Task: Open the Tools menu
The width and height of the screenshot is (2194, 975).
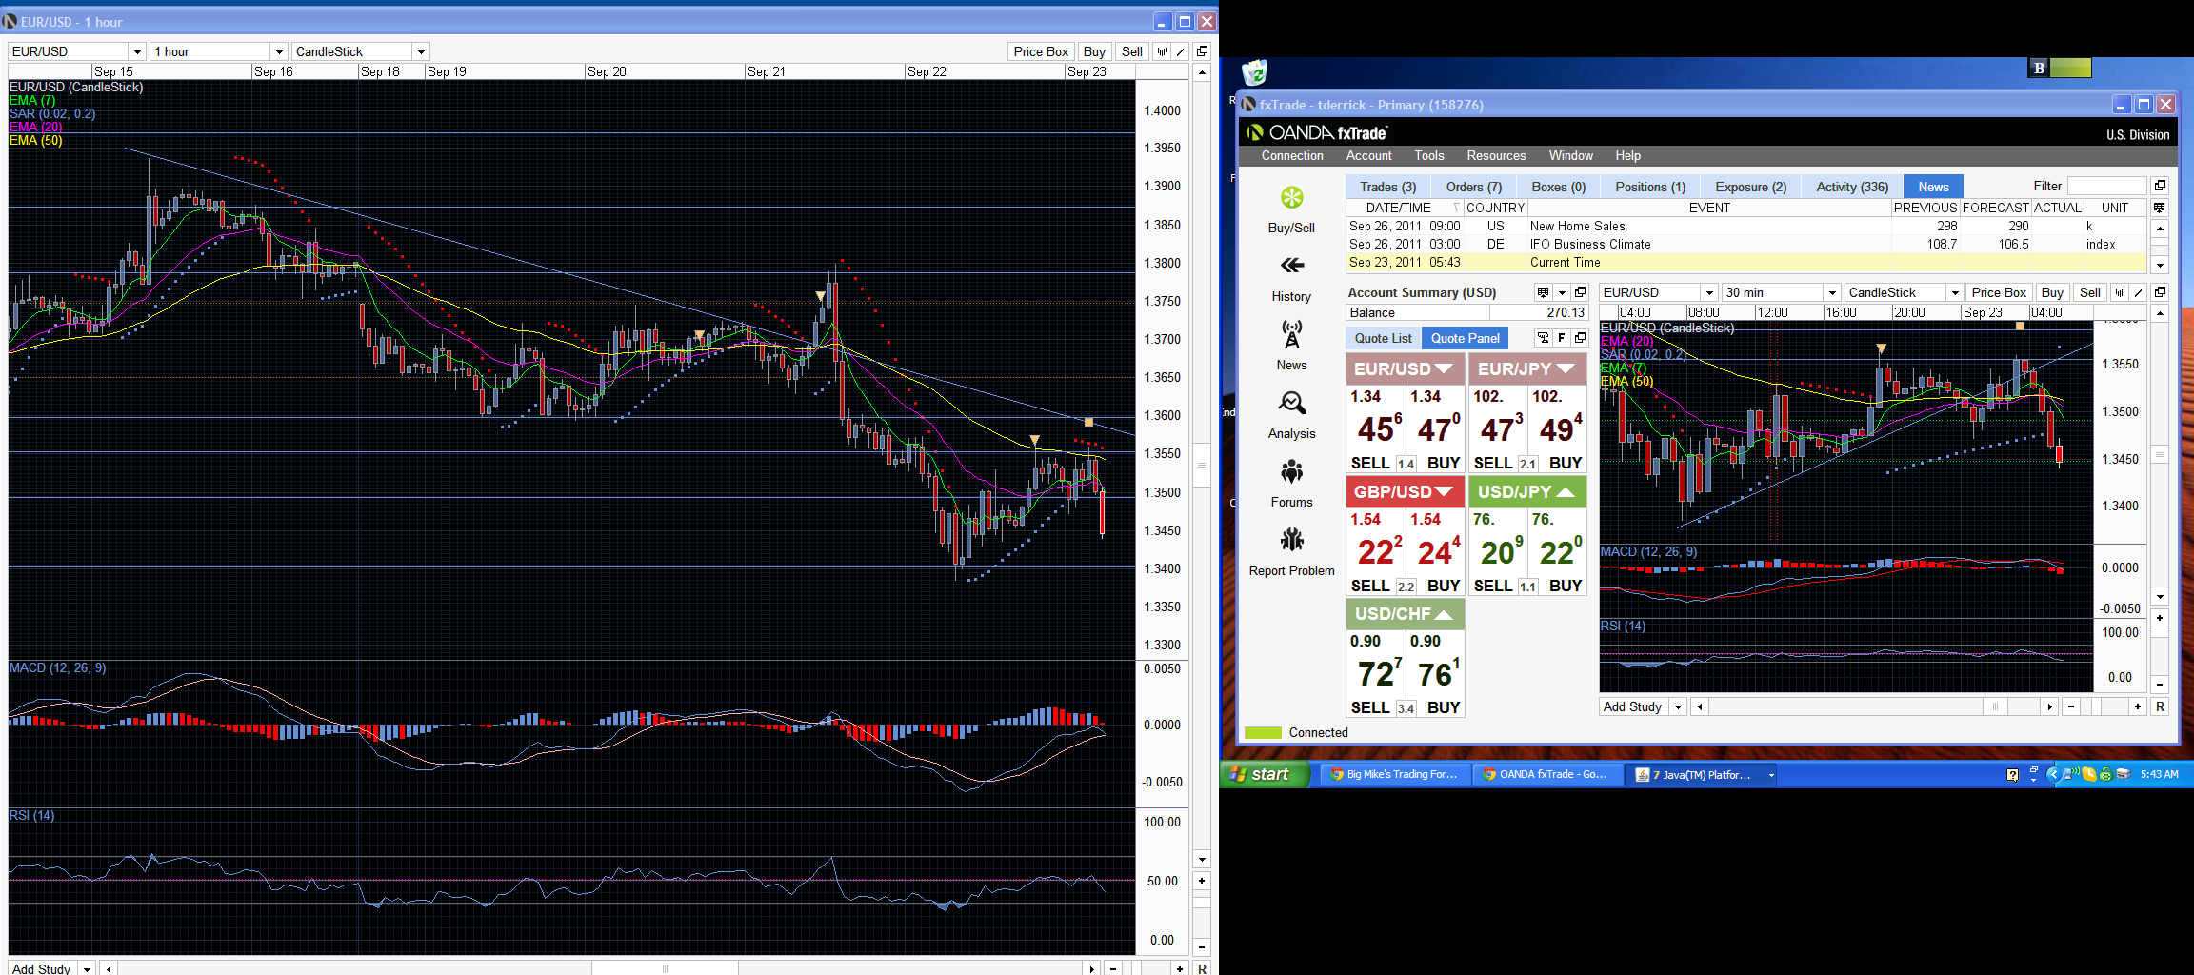Action: coord(1429,155)
